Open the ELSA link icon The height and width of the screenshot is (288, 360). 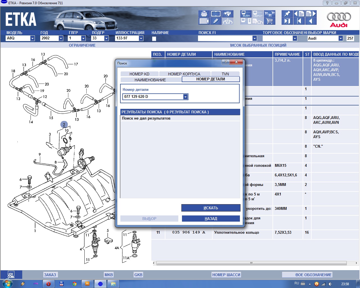click(x=246, y=14)
